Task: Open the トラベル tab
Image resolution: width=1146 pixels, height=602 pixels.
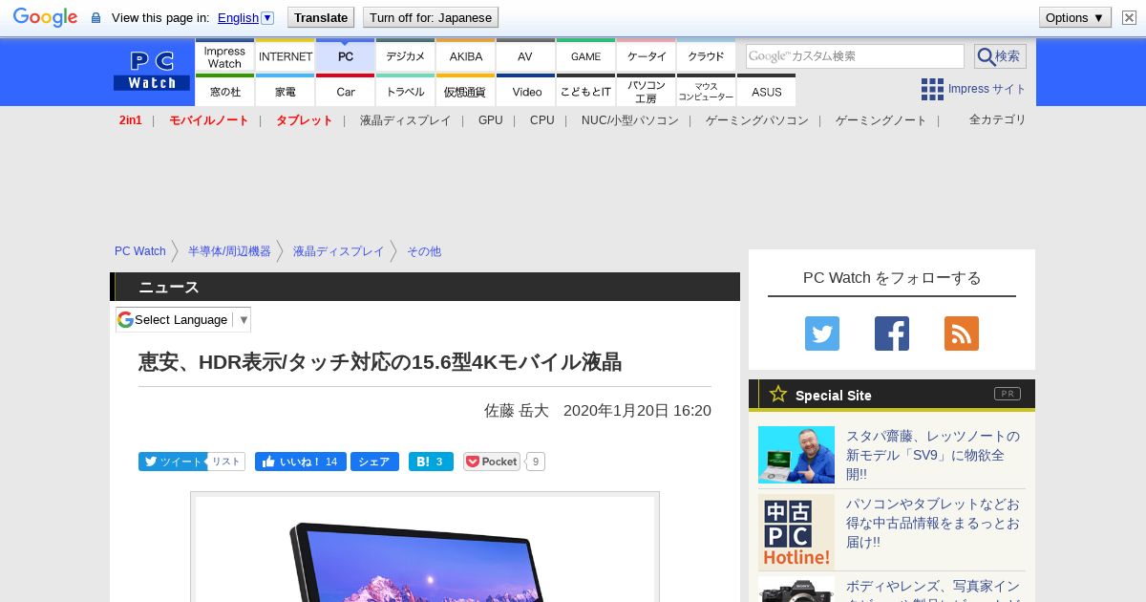Action: pos(406,91)
